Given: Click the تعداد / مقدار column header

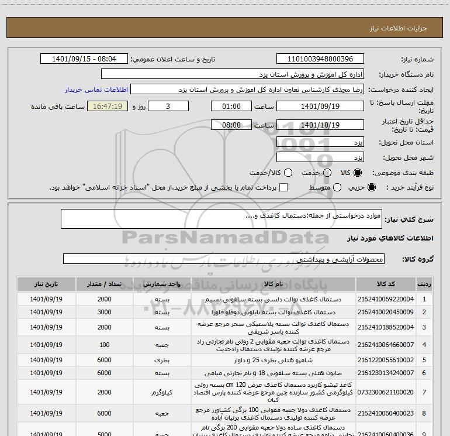Looking at the screenshot, I should pos(104,284).
